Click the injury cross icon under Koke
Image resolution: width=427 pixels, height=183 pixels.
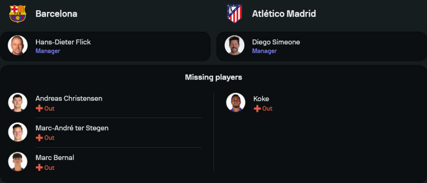tap(257, 109)
